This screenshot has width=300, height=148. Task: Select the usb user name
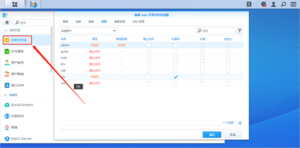(x=63, y=70)
